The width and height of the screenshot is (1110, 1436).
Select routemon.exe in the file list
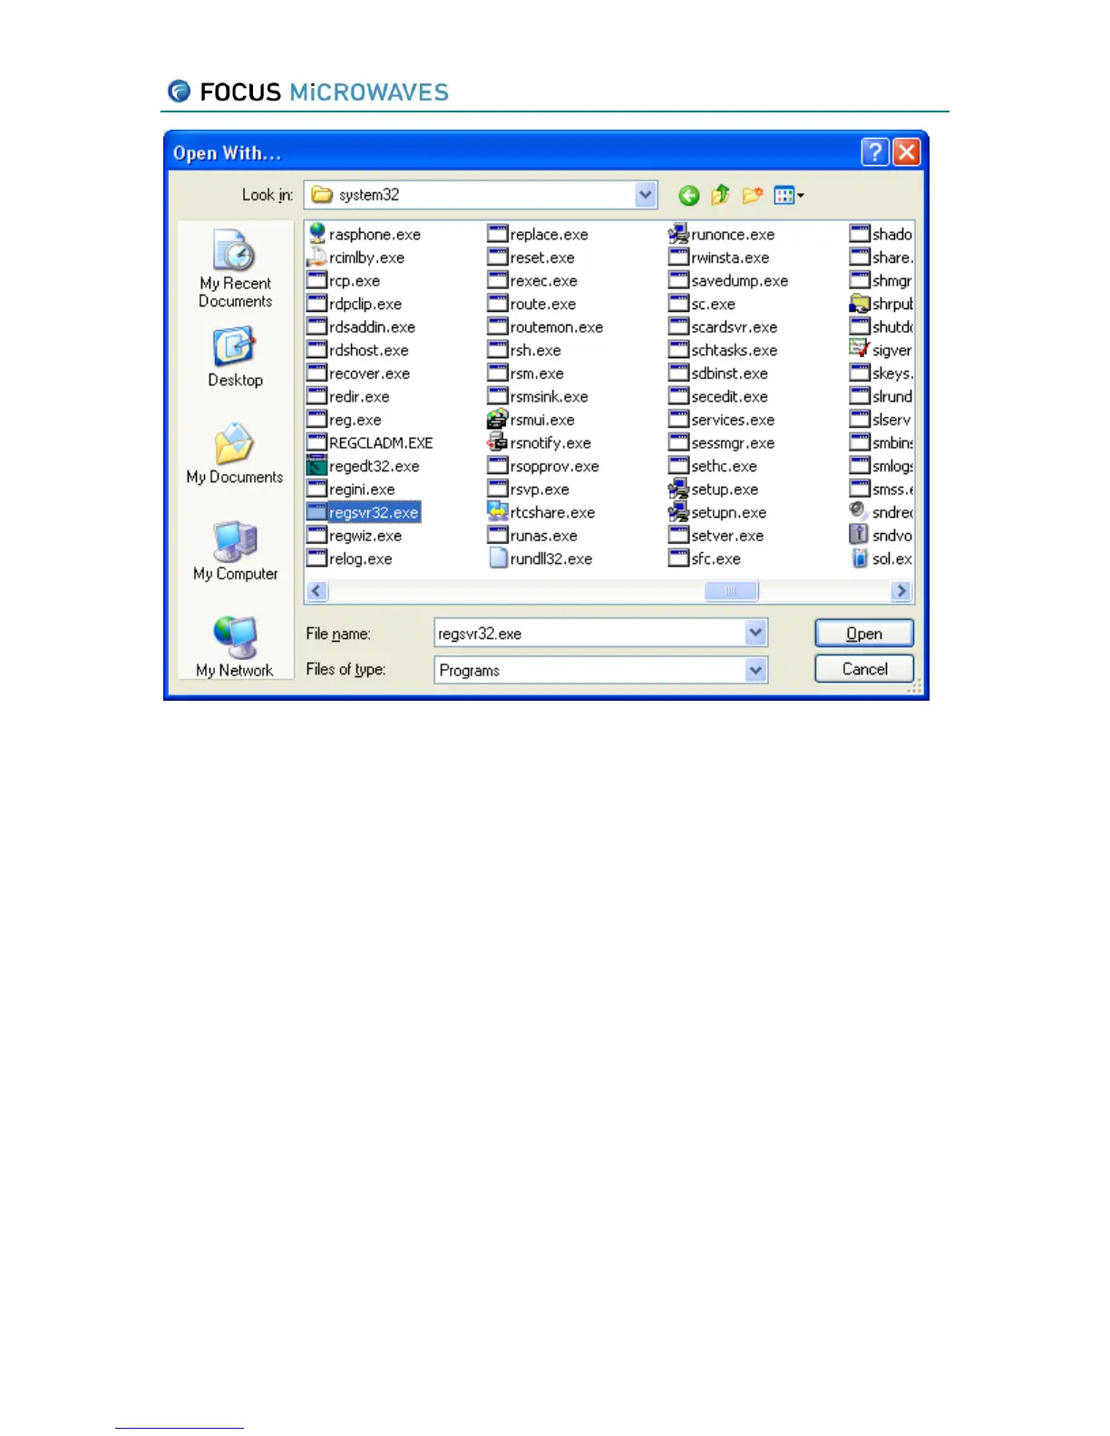546,327
